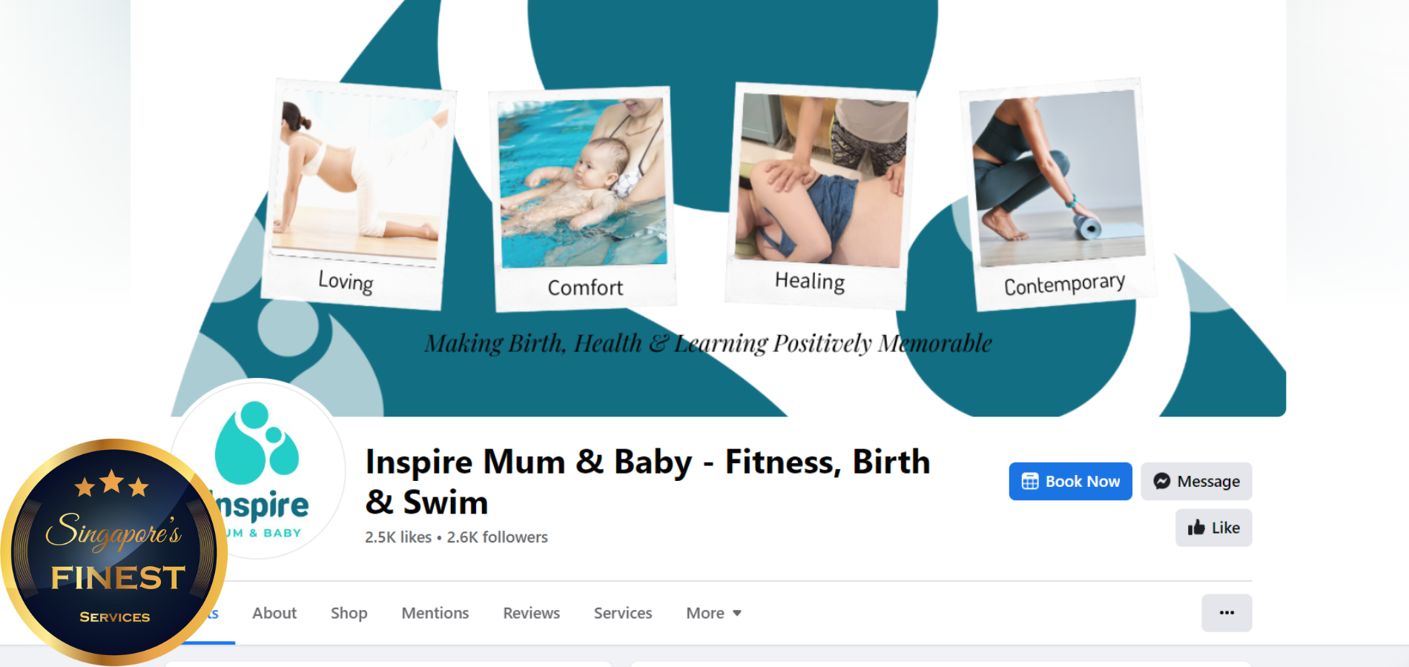Click the Messenger icon on Message button
Image resolution: width=1409 pixels, height=667 pixels.
1161,482
